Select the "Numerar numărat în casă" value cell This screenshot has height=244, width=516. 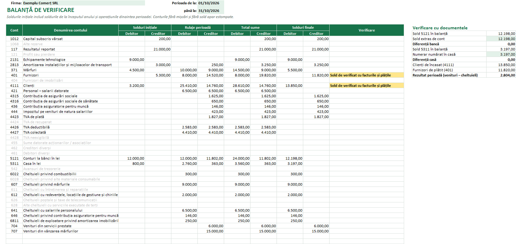[x=501, y=54]
